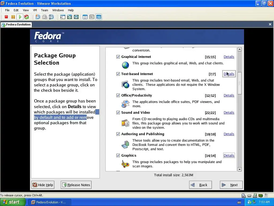Click the CD-ROM device status icon
The image size is (274, 206).
243,196
